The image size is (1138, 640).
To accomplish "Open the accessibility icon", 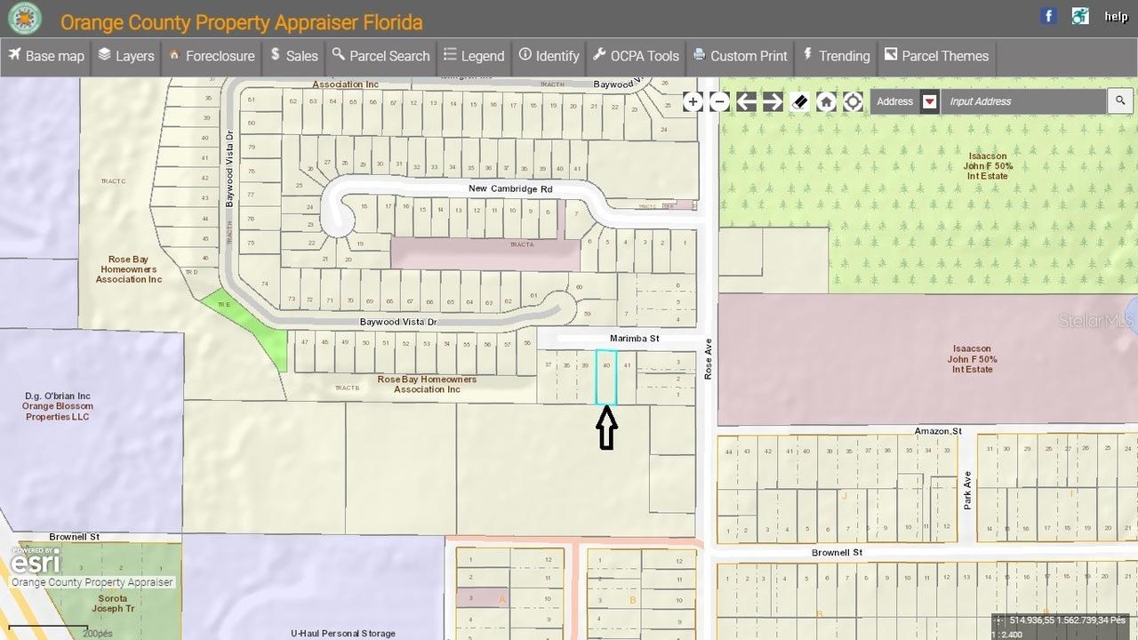I will 1080,16.
